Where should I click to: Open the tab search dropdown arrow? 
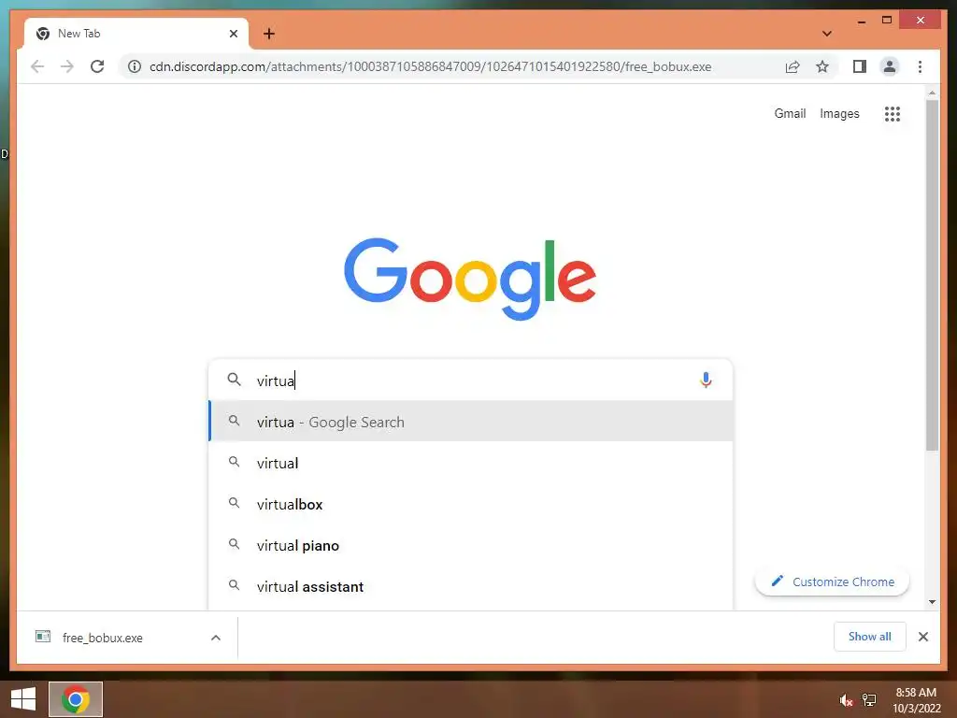click(826, 34)
